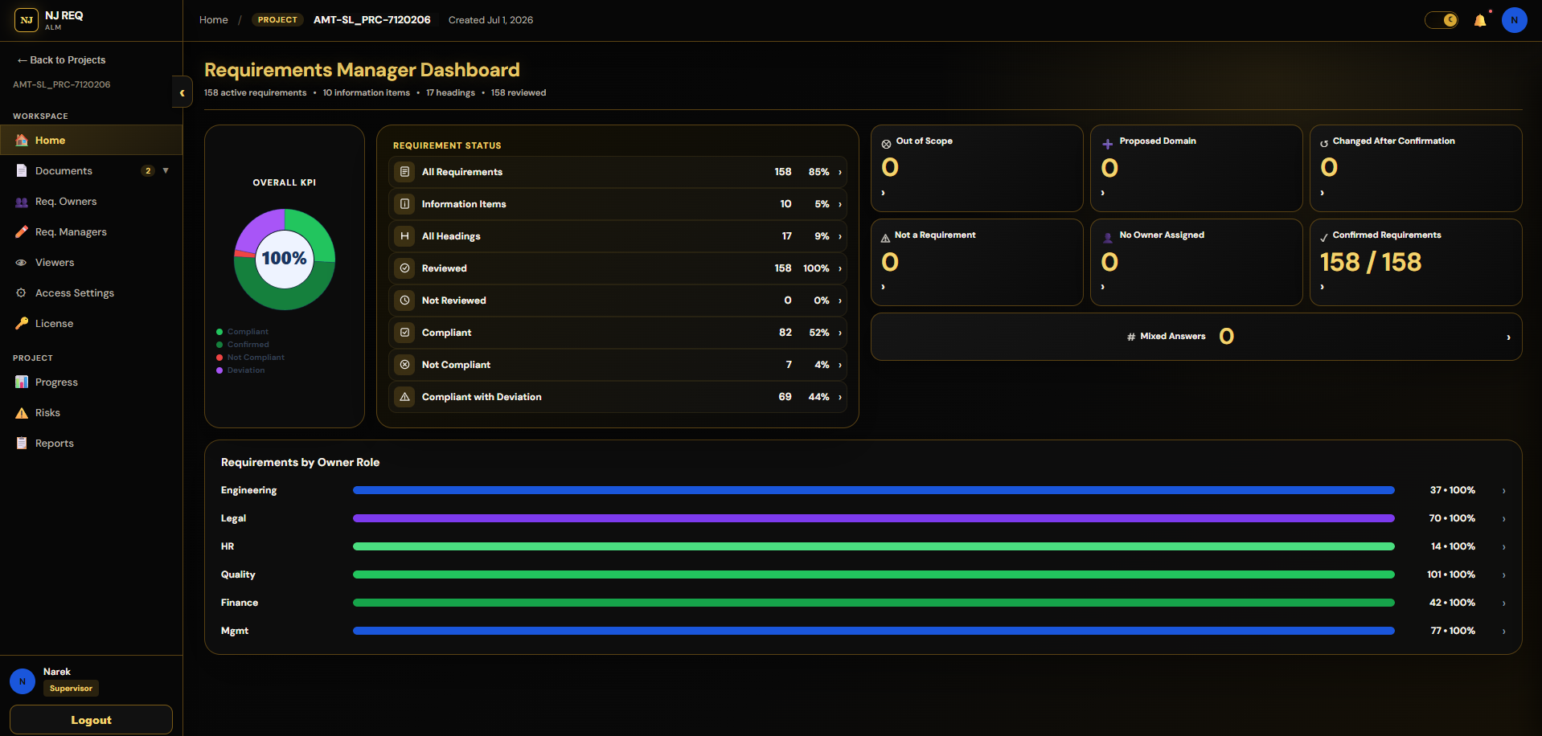Click the License key icon
1542x736 pixels.
[x=22, y=324]
